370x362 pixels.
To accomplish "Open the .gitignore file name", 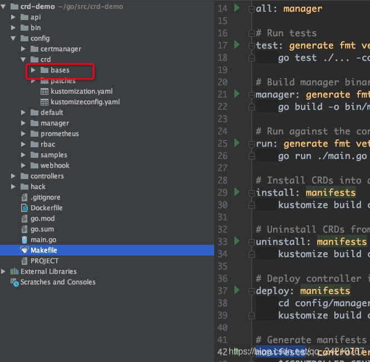I will point(46,197).
